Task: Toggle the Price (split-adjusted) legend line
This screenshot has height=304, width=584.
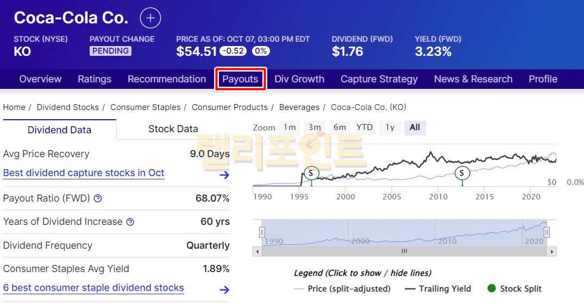Action: tap(342, 289)
